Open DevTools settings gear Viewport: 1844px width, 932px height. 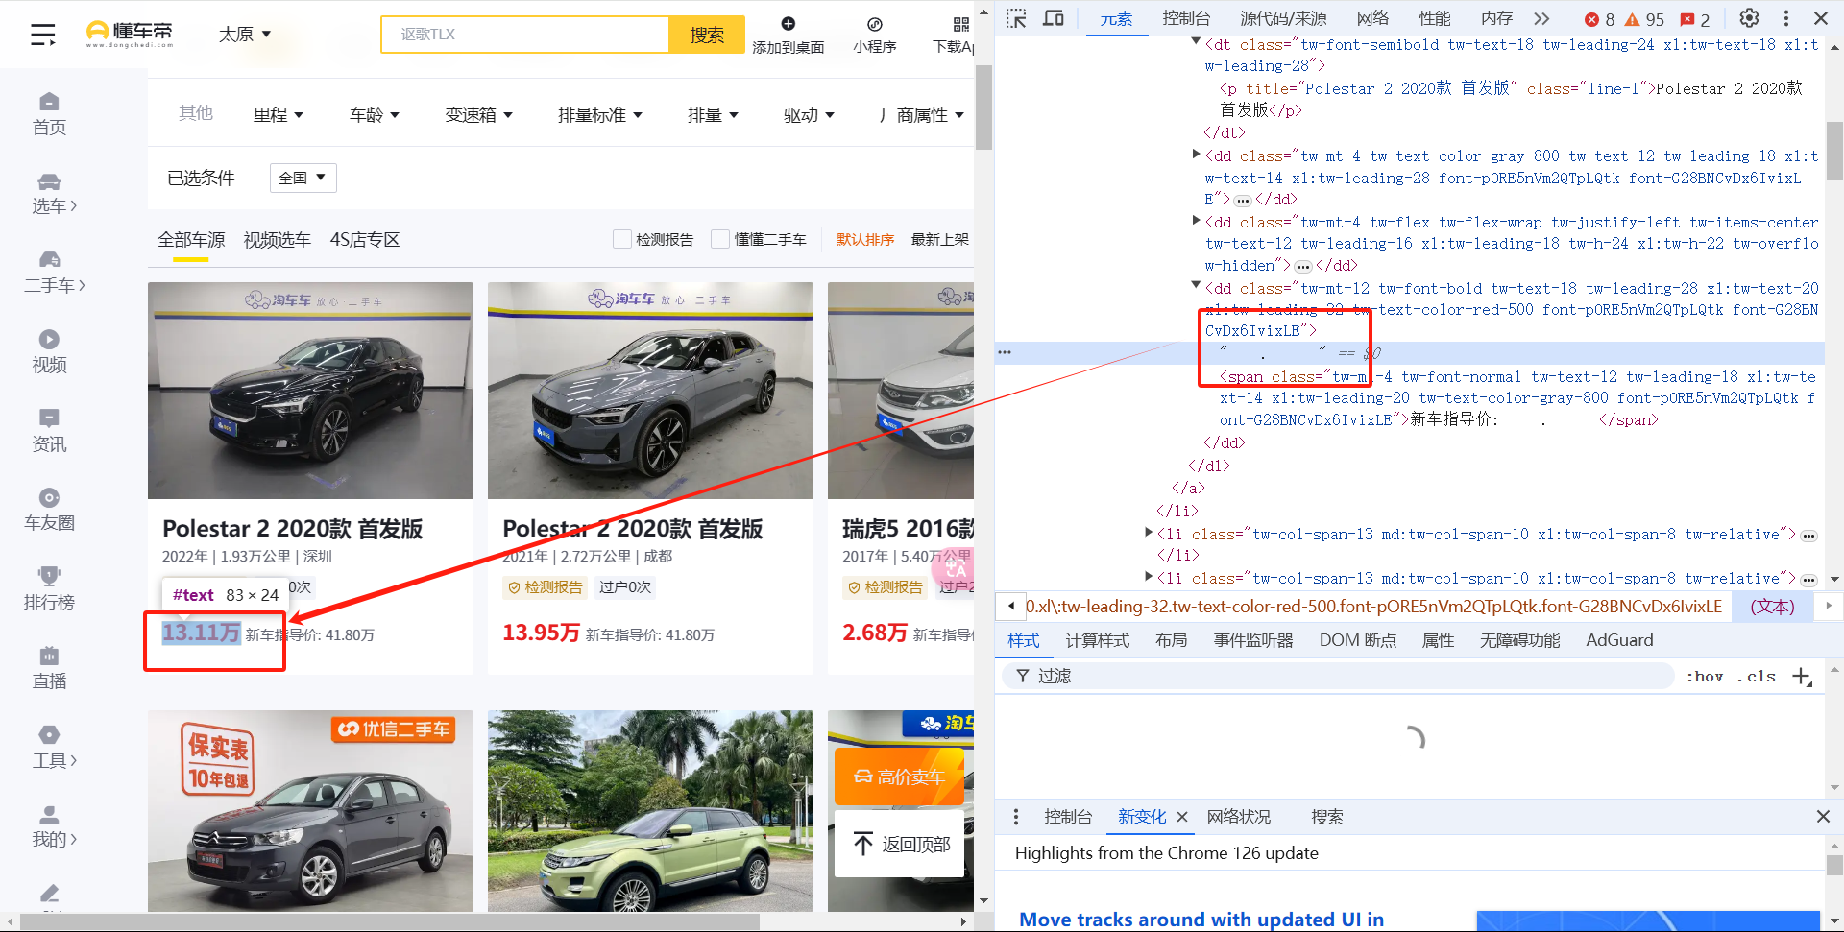tap(1749, 18)
